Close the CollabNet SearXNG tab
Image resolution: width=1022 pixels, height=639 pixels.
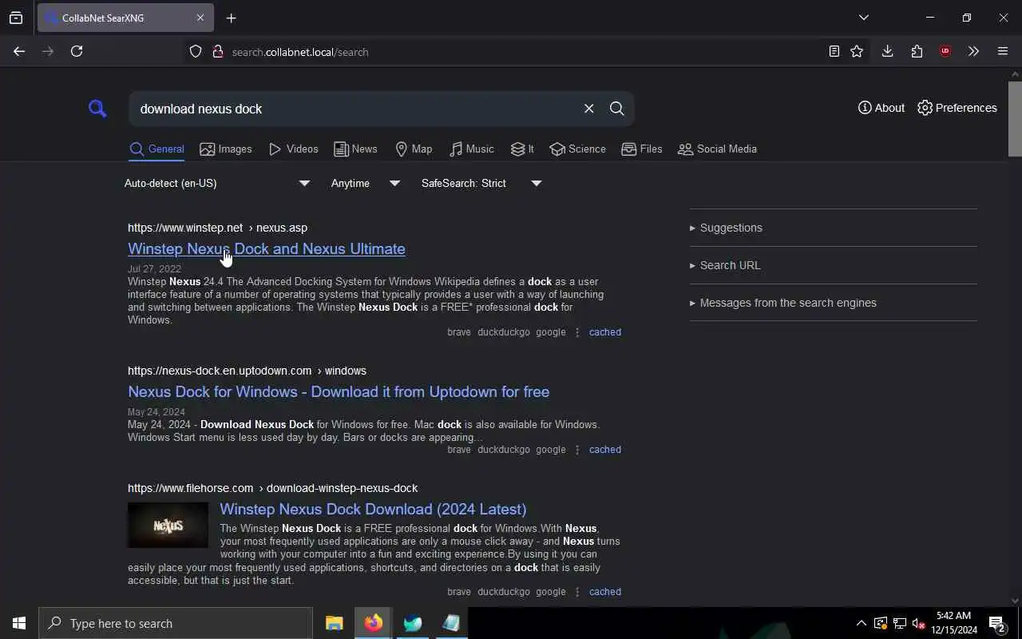click(200, 18)
